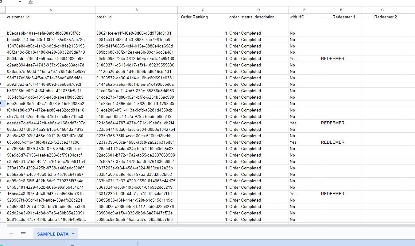Click the customer_id header cell
This screenshot has width=415, height=246.
click(x=51, y=17)
